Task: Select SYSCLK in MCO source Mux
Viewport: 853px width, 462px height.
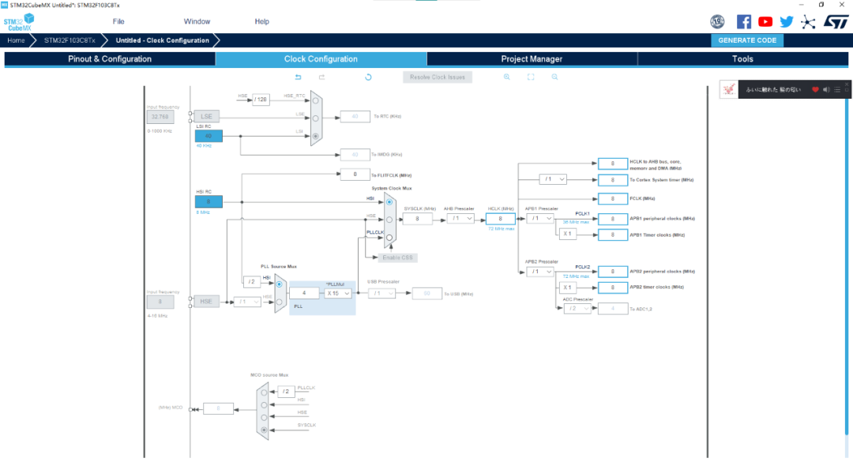Action: pyautogui.click(x=264, y=430)
